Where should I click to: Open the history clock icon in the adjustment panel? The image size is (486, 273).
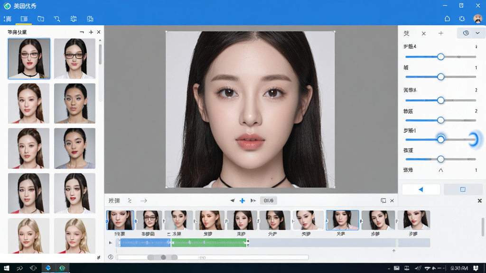466,33
